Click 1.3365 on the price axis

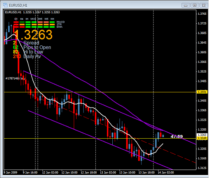[x=202, y=110]
